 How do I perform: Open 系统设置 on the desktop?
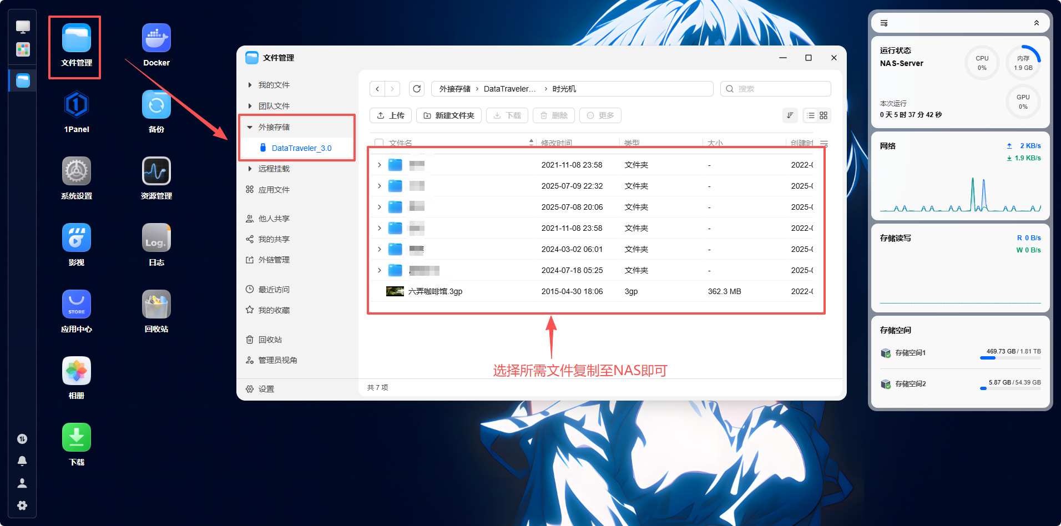tap(77, 171)
